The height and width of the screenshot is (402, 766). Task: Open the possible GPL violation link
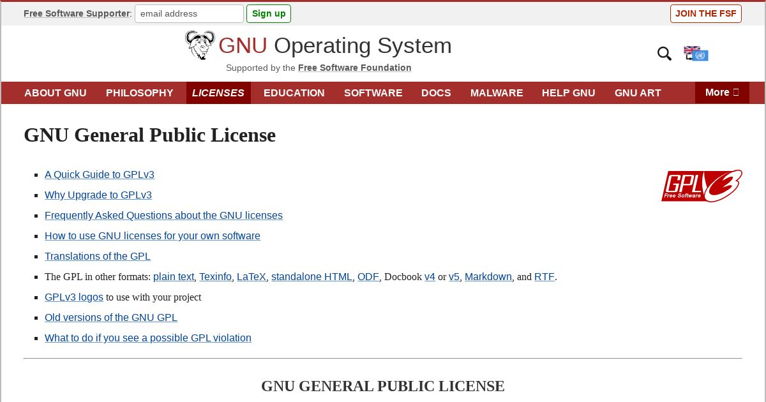click(148, 338)
